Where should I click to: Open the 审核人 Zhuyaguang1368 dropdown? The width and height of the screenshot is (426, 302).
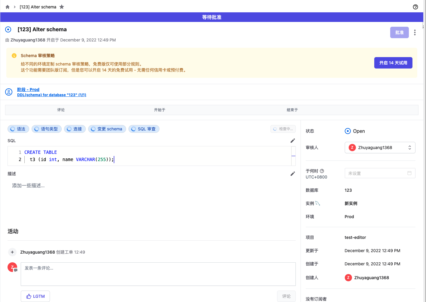(x=380, y=148)
